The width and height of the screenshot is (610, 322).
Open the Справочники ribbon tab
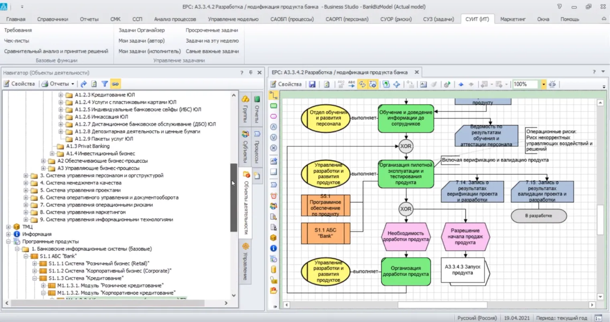click(x=53, y=19)
